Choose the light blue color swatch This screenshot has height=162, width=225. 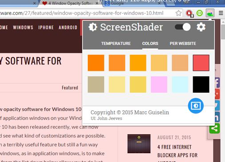click(x=180, y=84)
